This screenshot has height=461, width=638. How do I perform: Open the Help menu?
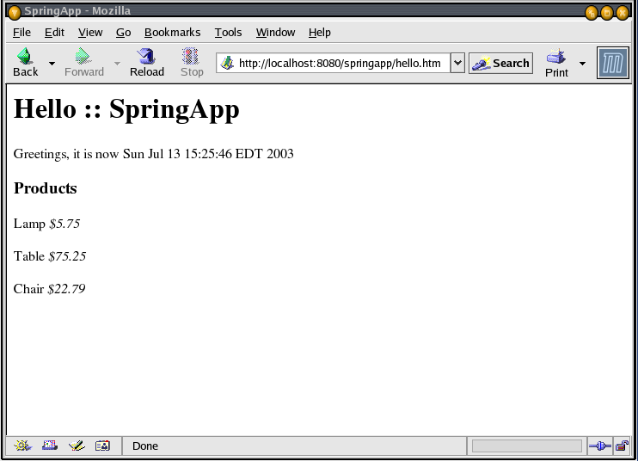(x=319, y=32)
